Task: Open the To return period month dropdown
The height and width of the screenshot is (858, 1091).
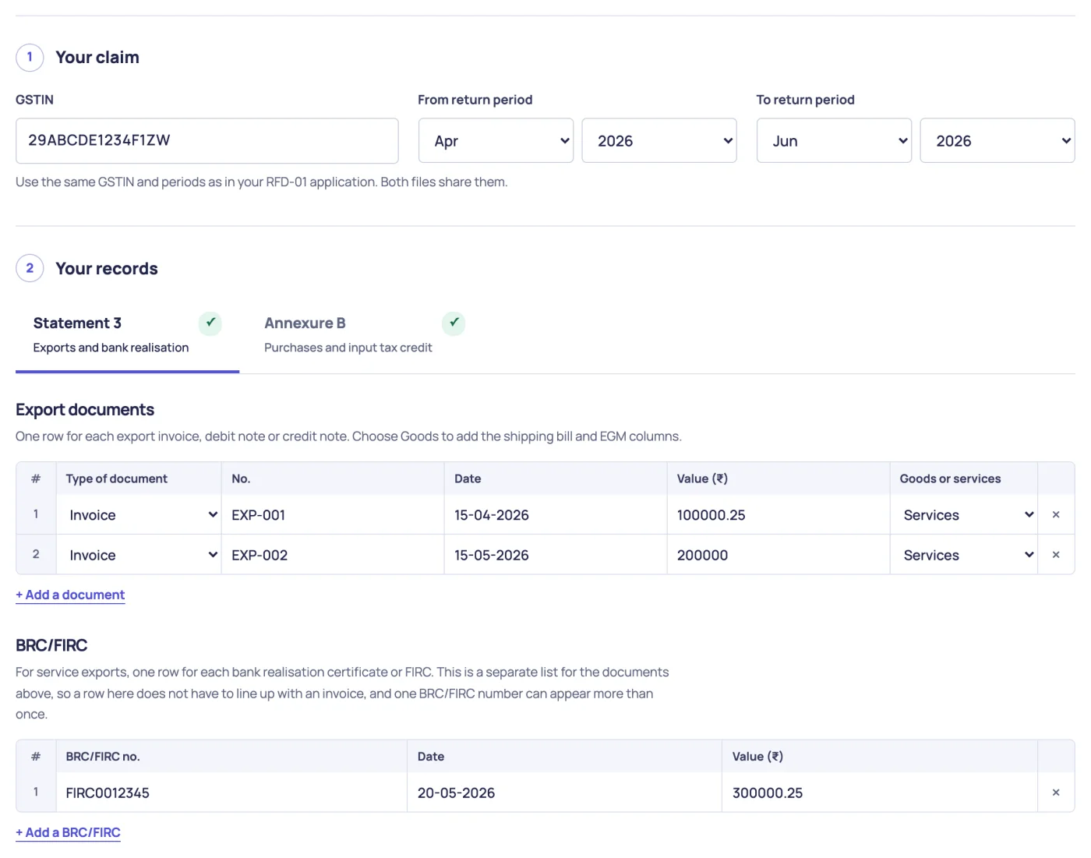Action: point(834,140)
